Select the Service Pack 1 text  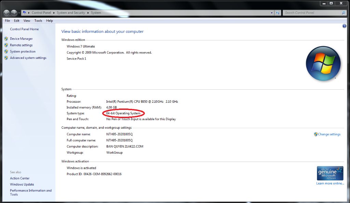(x=76, y=59)
